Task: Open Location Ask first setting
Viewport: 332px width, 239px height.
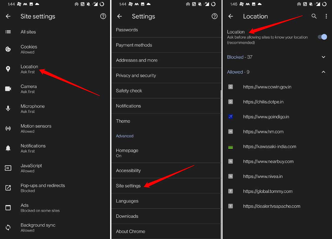Action: (x=55, y=69)
